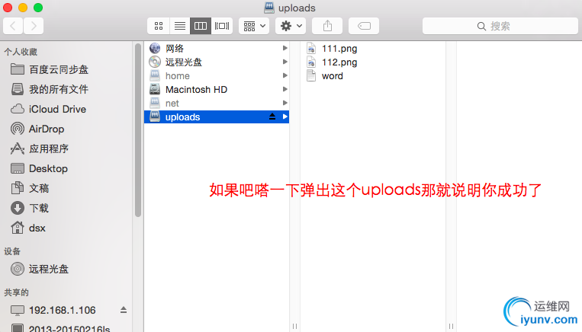Select 远程光盘 in the first column
582x332 pixels.
click(217, 62)
